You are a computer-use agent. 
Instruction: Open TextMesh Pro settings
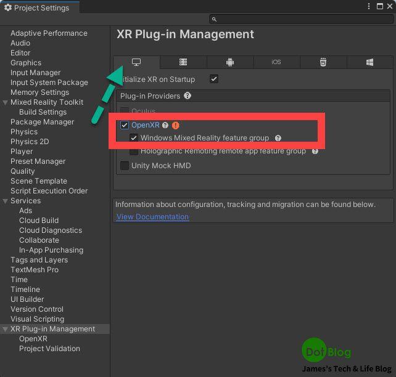point(35,270)
